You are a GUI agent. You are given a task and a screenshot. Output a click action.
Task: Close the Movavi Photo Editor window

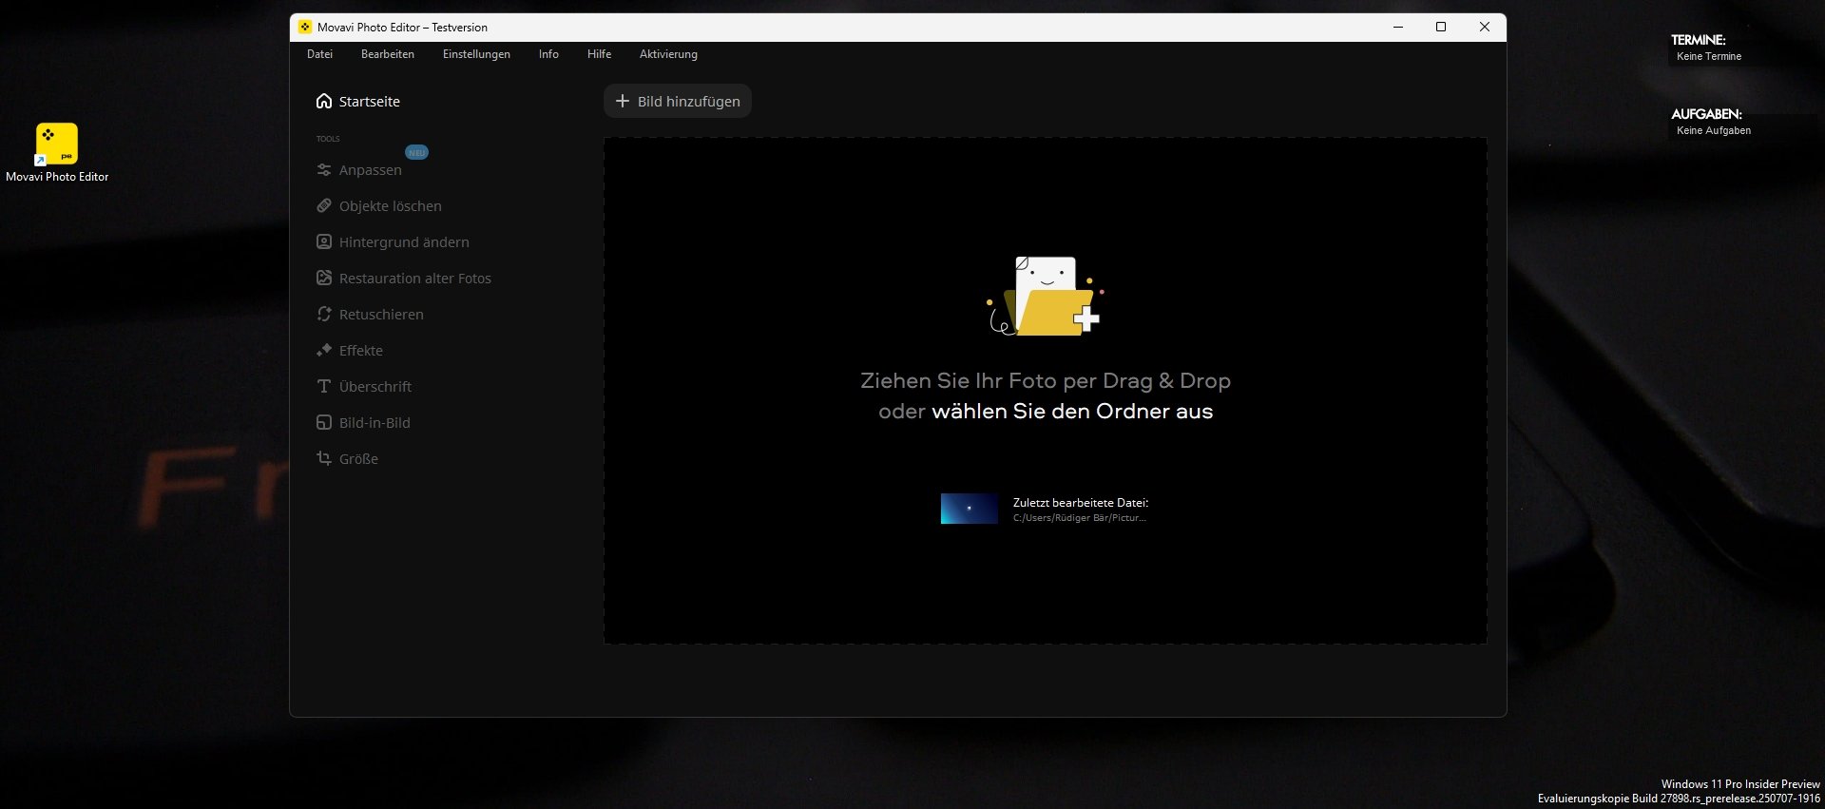point(1485,27)
